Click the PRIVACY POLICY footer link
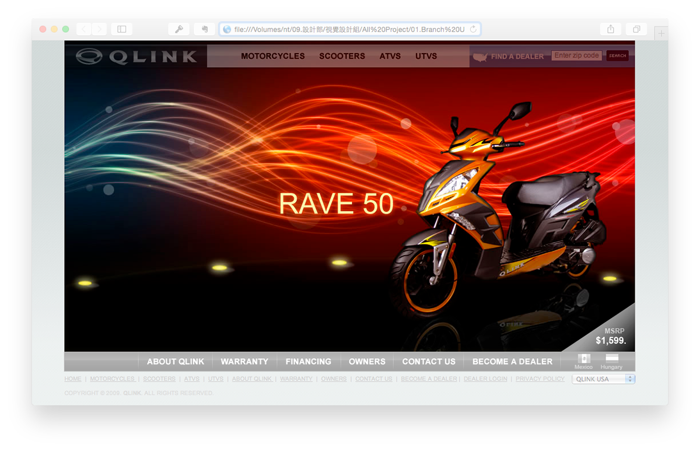 point(540,379)
